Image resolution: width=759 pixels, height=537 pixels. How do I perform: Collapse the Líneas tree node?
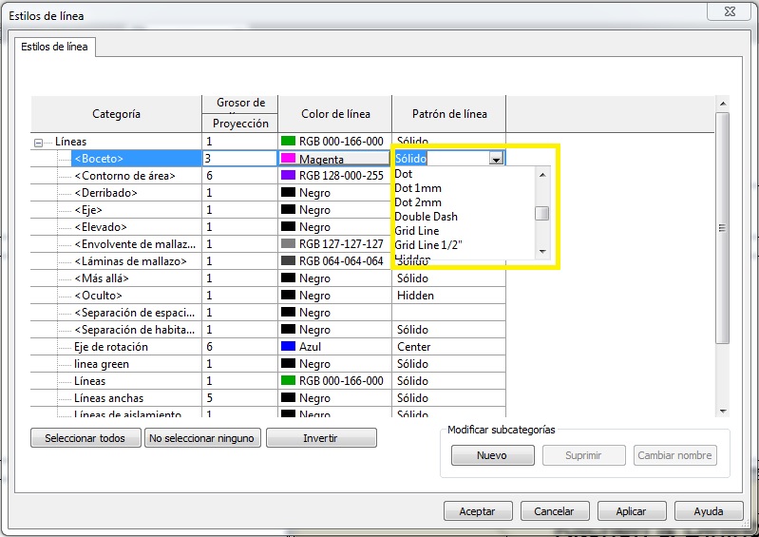[39, 142]
